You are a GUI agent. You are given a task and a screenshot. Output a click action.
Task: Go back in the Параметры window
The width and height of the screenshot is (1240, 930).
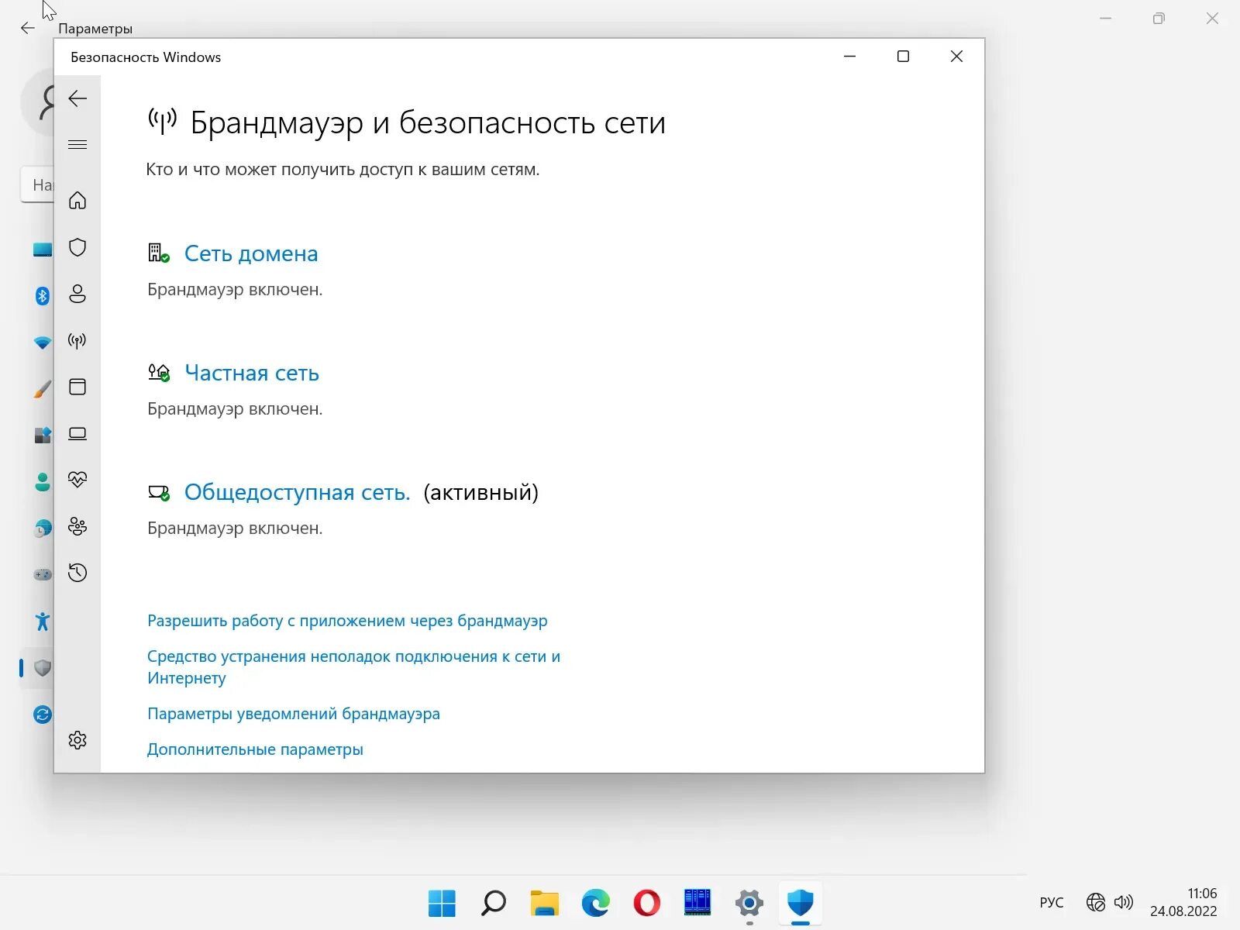coord(28,28)
